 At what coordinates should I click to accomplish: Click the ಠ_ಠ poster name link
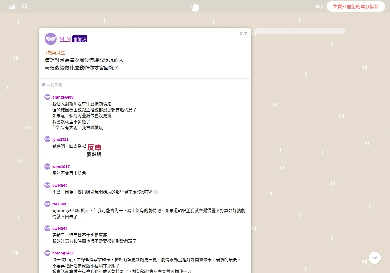(65, 39)
